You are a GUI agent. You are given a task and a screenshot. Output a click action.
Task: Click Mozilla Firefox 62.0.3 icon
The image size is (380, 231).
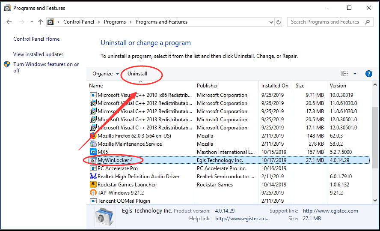[x=93, y=135]
